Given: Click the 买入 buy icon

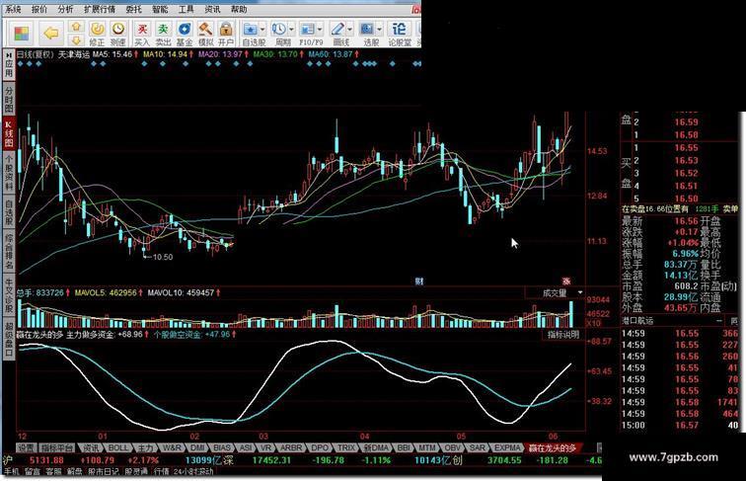Looking at the screenshot, I should tap(142, 29).
